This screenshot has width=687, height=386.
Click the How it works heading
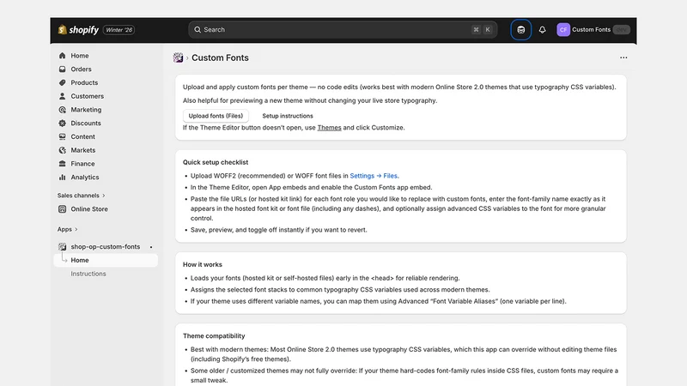(x=203, y=265)
